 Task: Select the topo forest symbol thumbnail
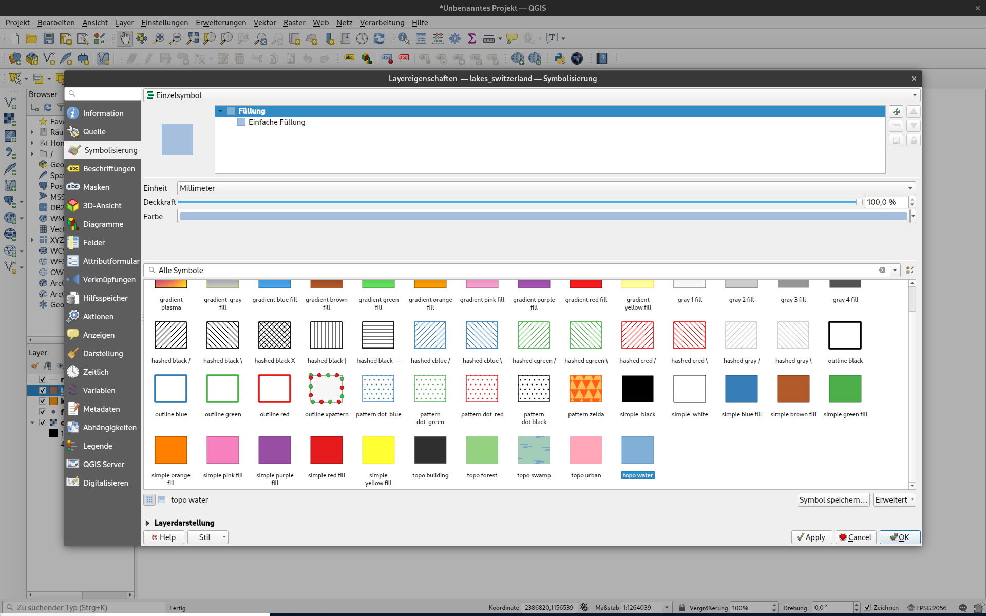point(482,450)
